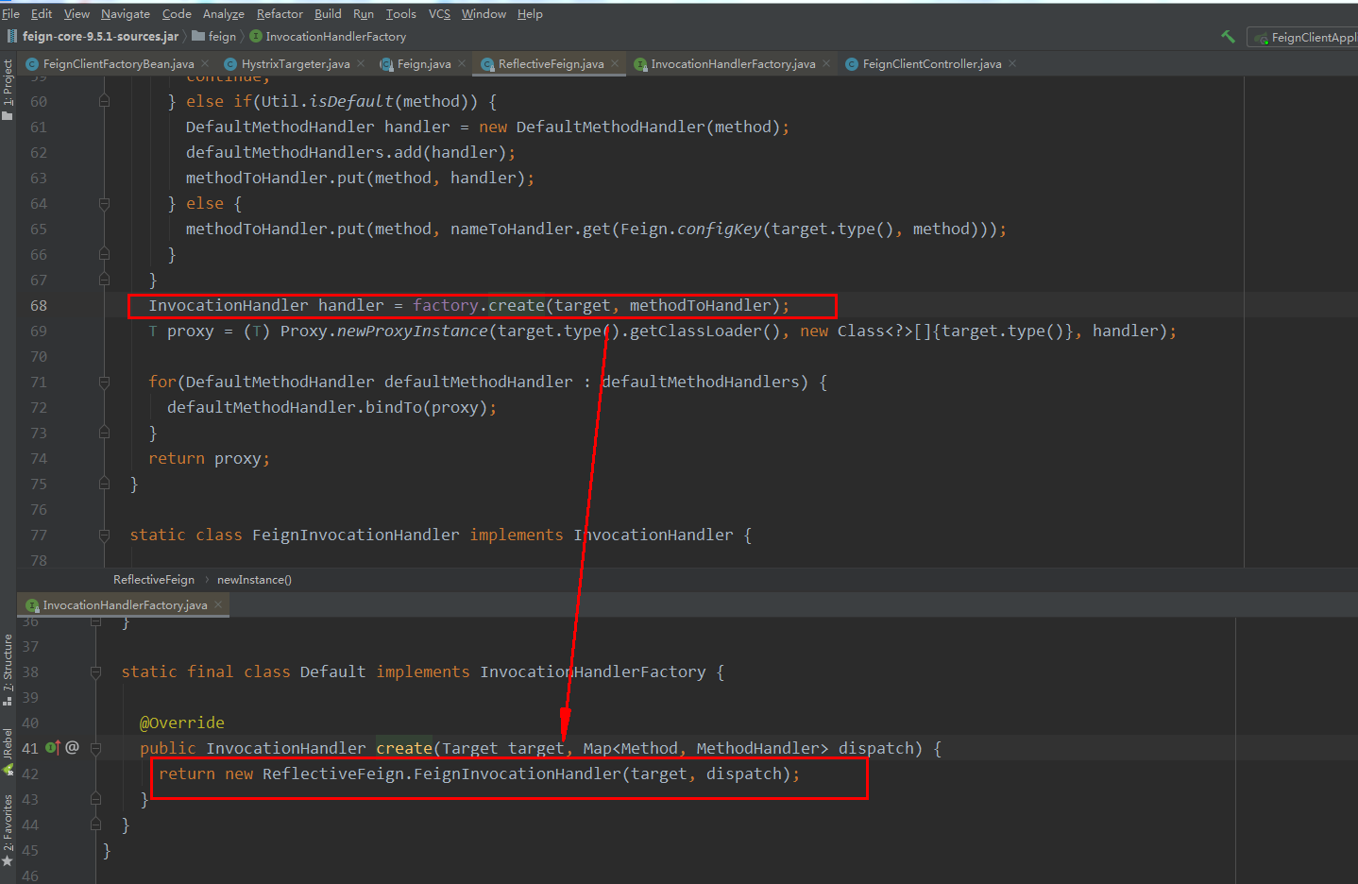
Task: Open the Build menu
Action: coord(328,14)
